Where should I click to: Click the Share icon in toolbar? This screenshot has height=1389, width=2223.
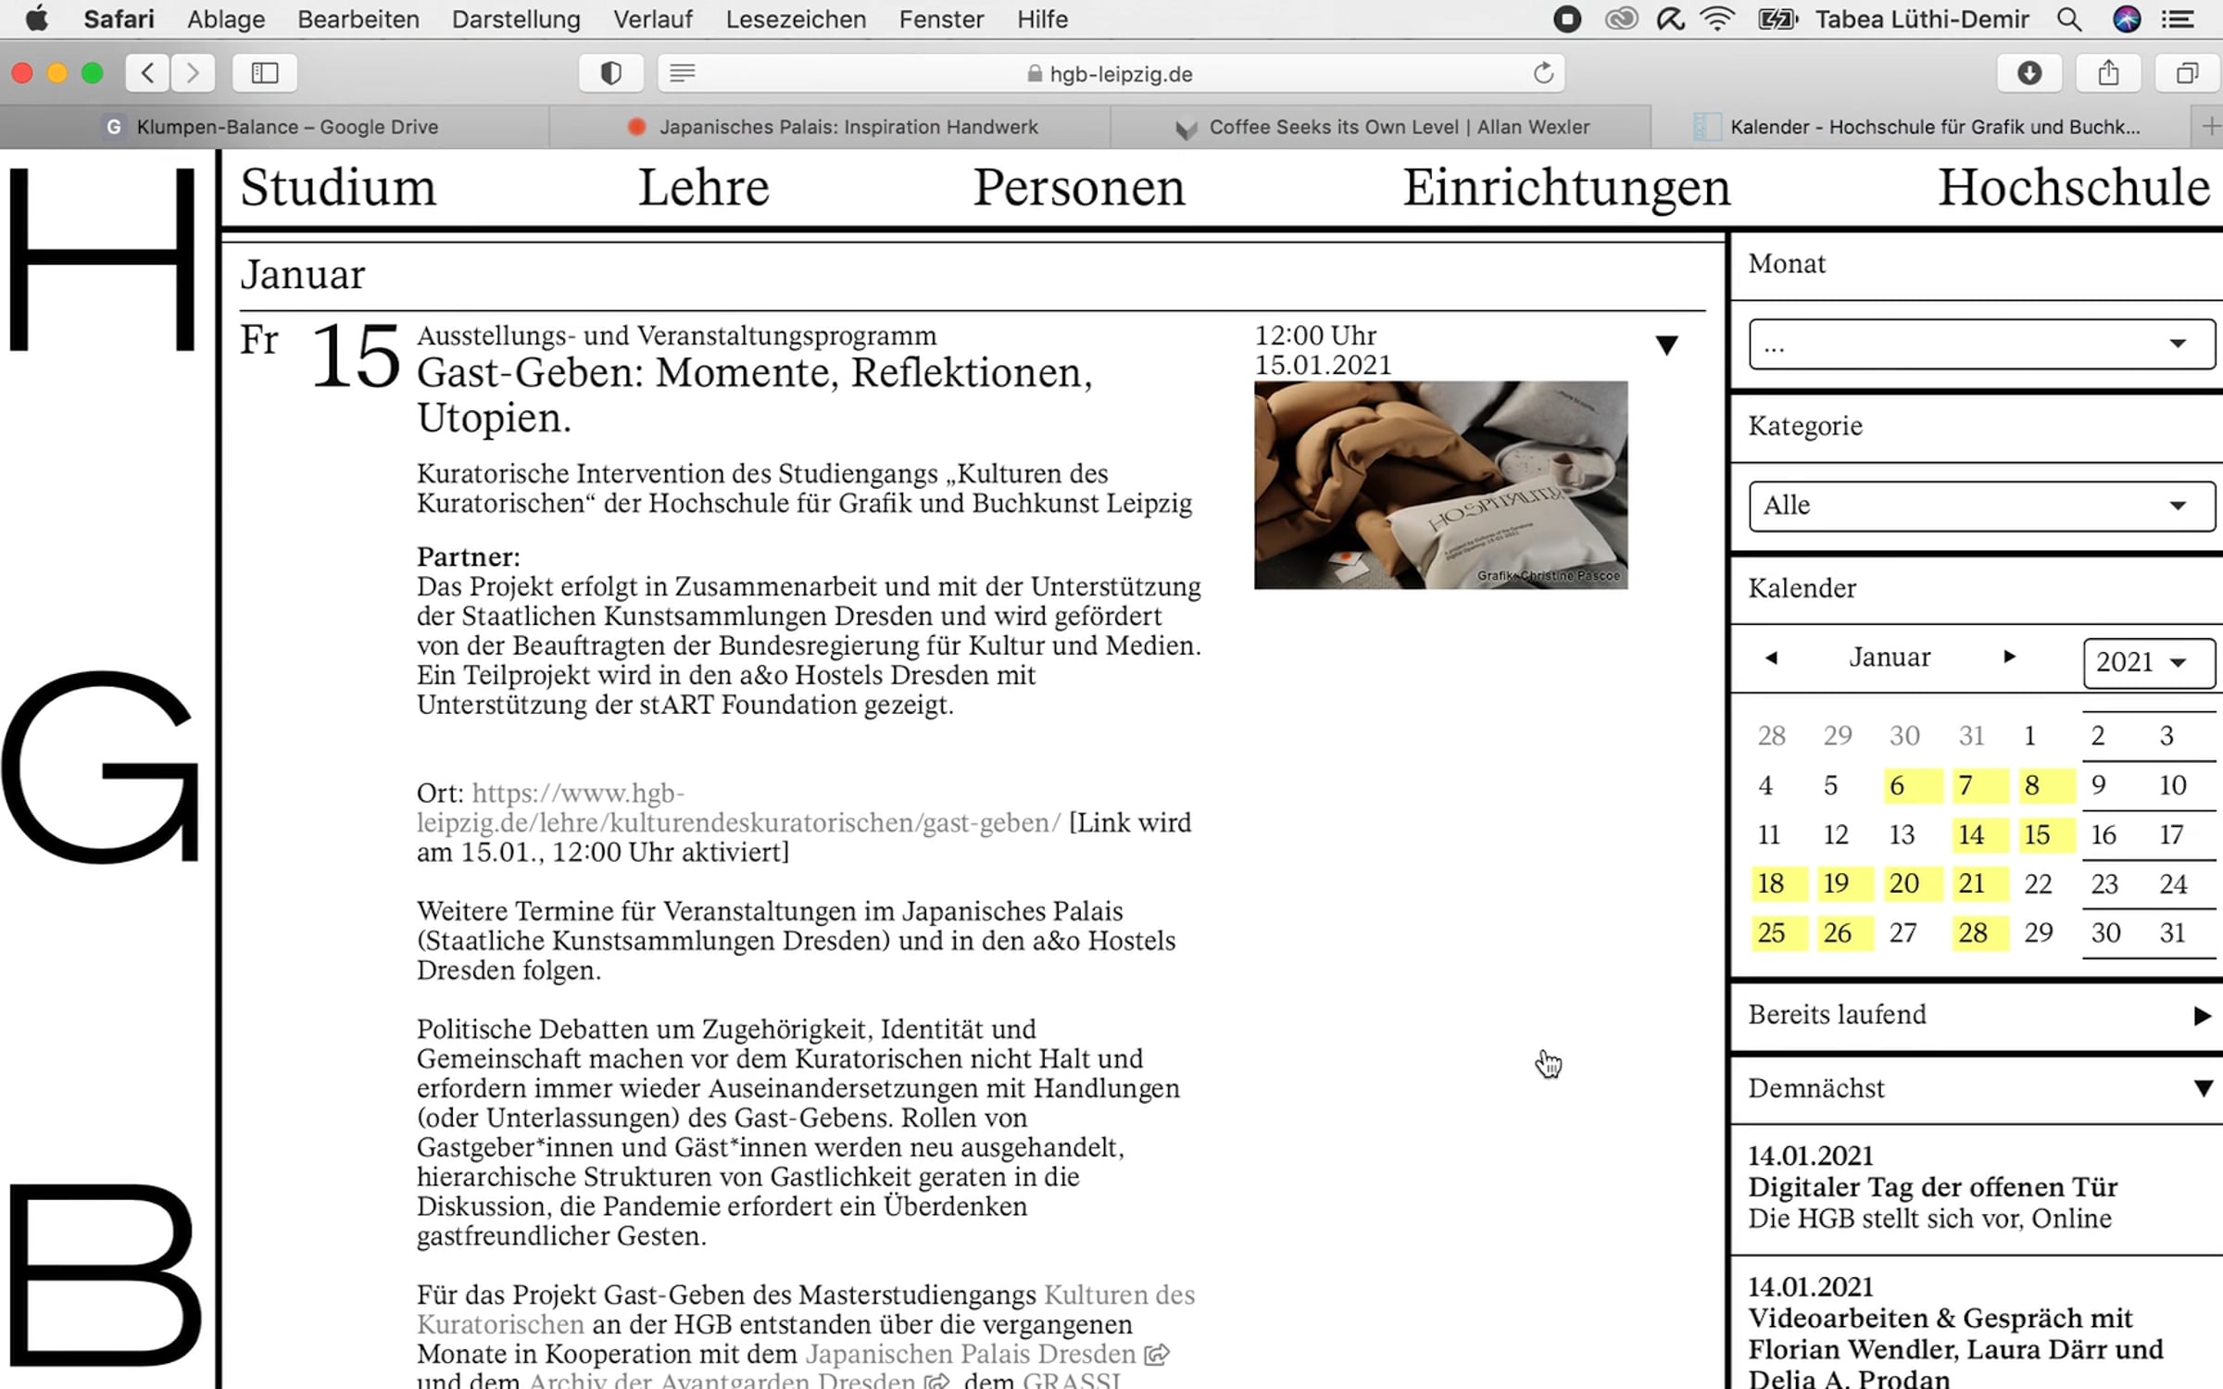click(2108, 73)
